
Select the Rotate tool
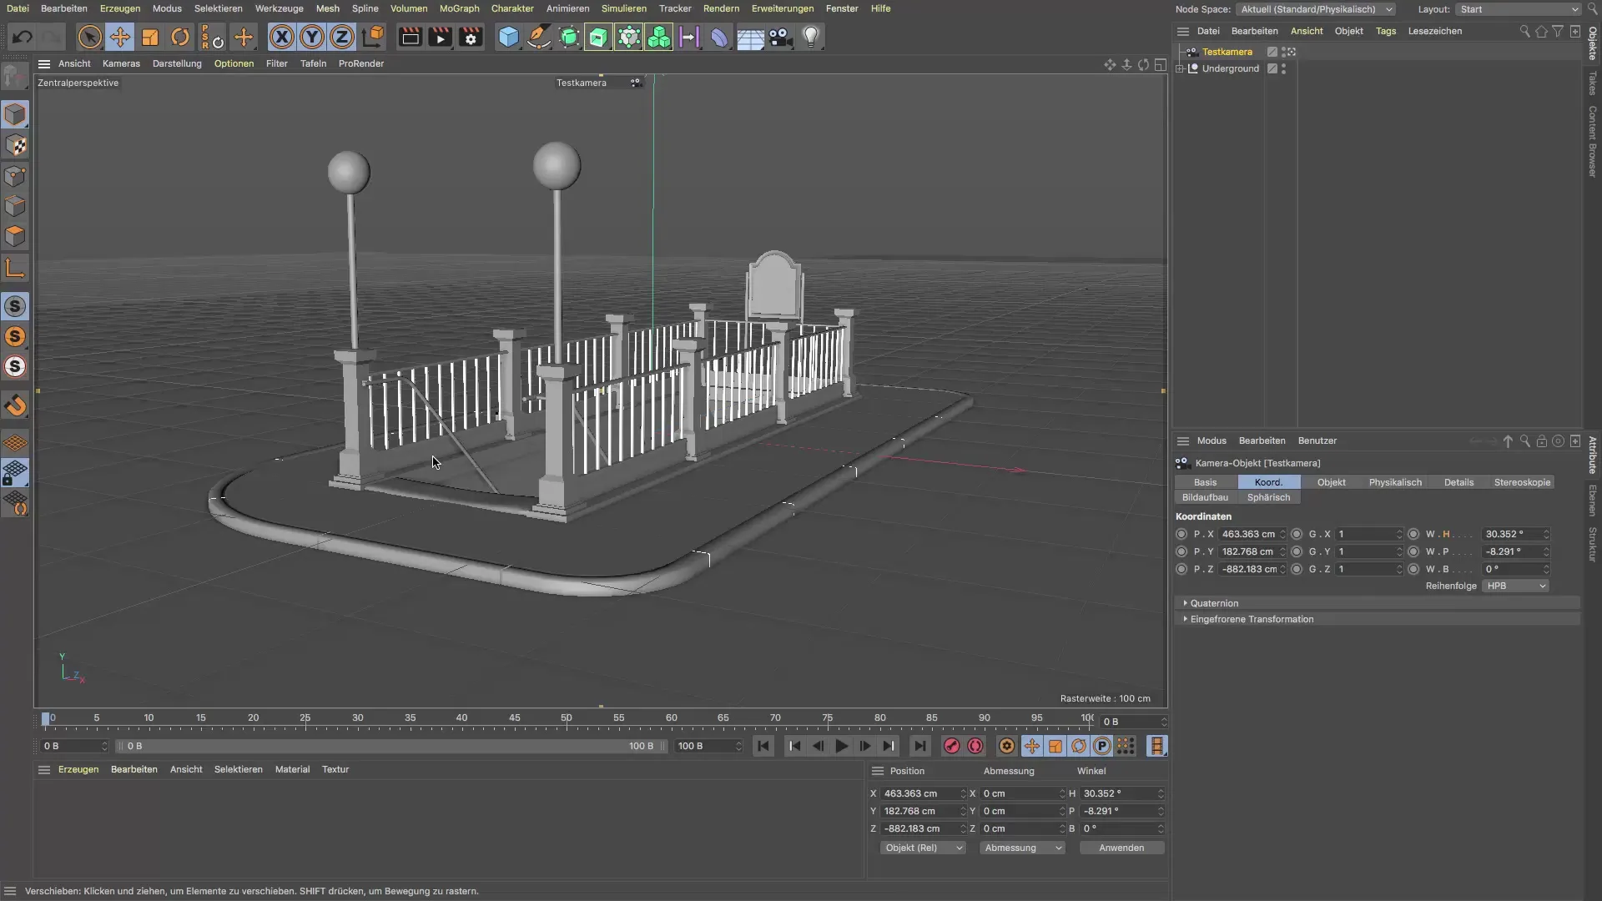(180, 37)
